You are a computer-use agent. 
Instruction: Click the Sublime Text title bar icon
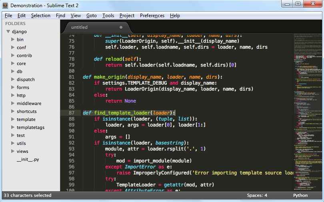coord(5,5)
